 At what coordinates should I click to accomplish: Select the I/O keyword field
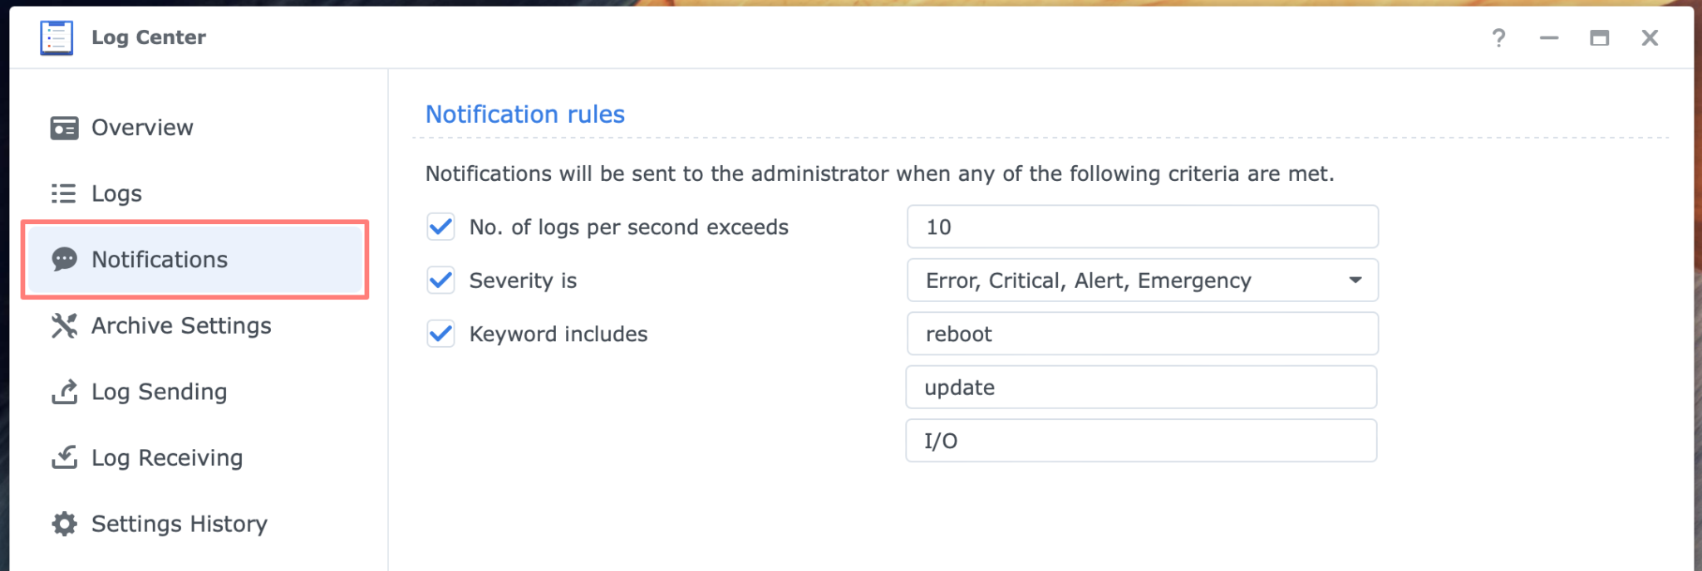pyautogui.click(x=1140, y=441)
